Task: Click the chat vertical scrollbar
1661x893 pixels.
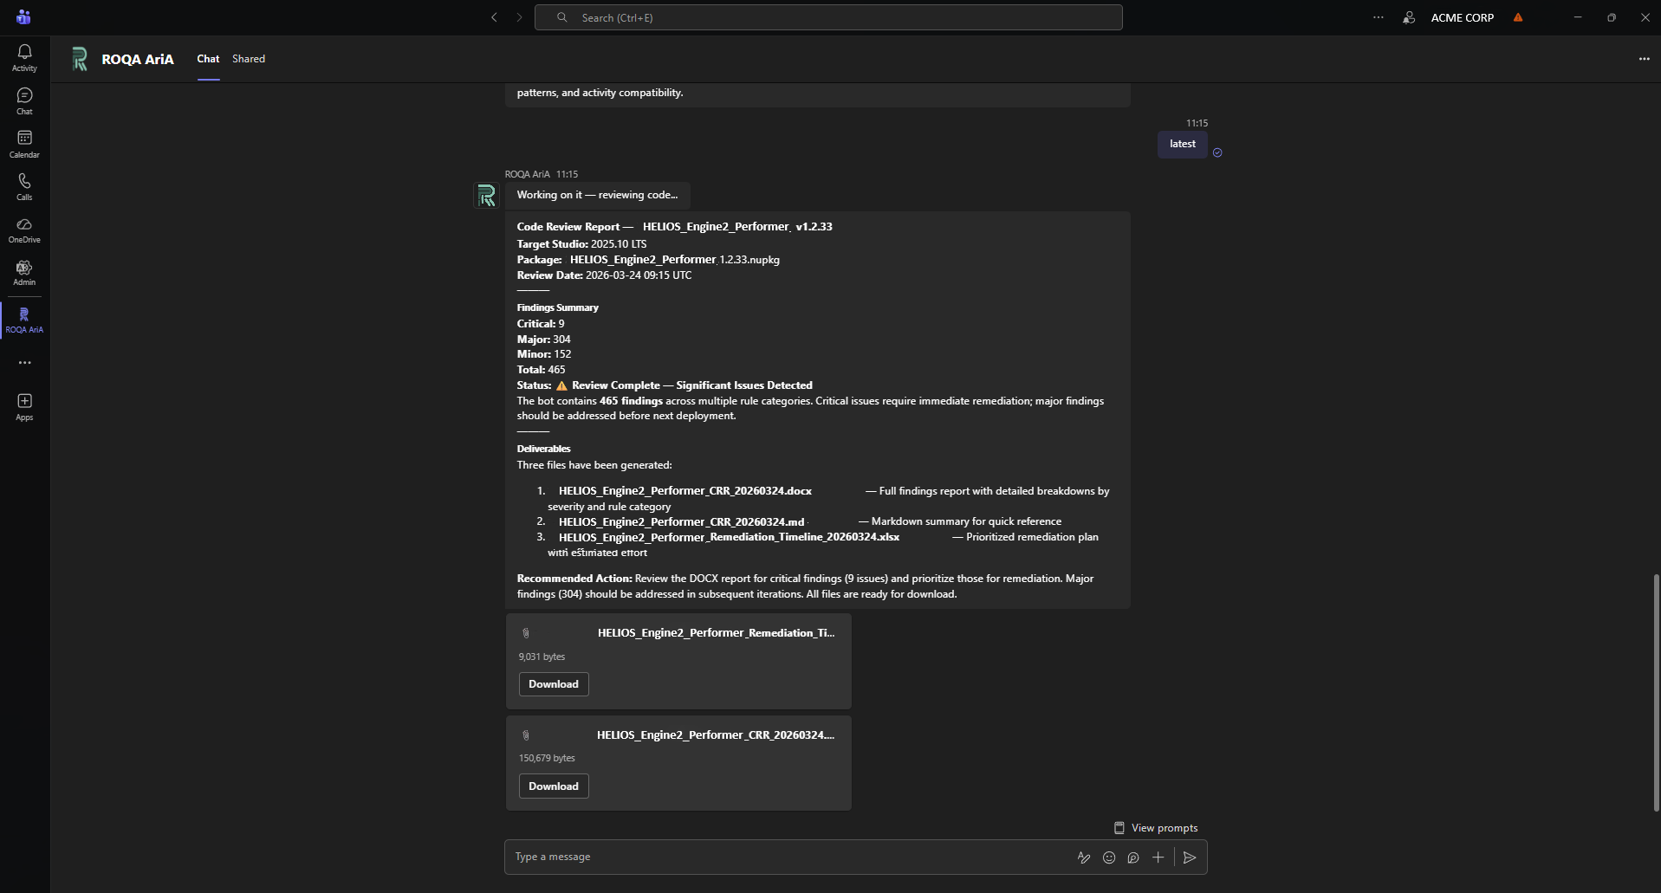Action: point(1656,692)
